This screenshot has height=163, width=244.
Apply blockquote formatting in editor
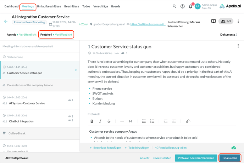pyautogui.click(x=131, y=121)
